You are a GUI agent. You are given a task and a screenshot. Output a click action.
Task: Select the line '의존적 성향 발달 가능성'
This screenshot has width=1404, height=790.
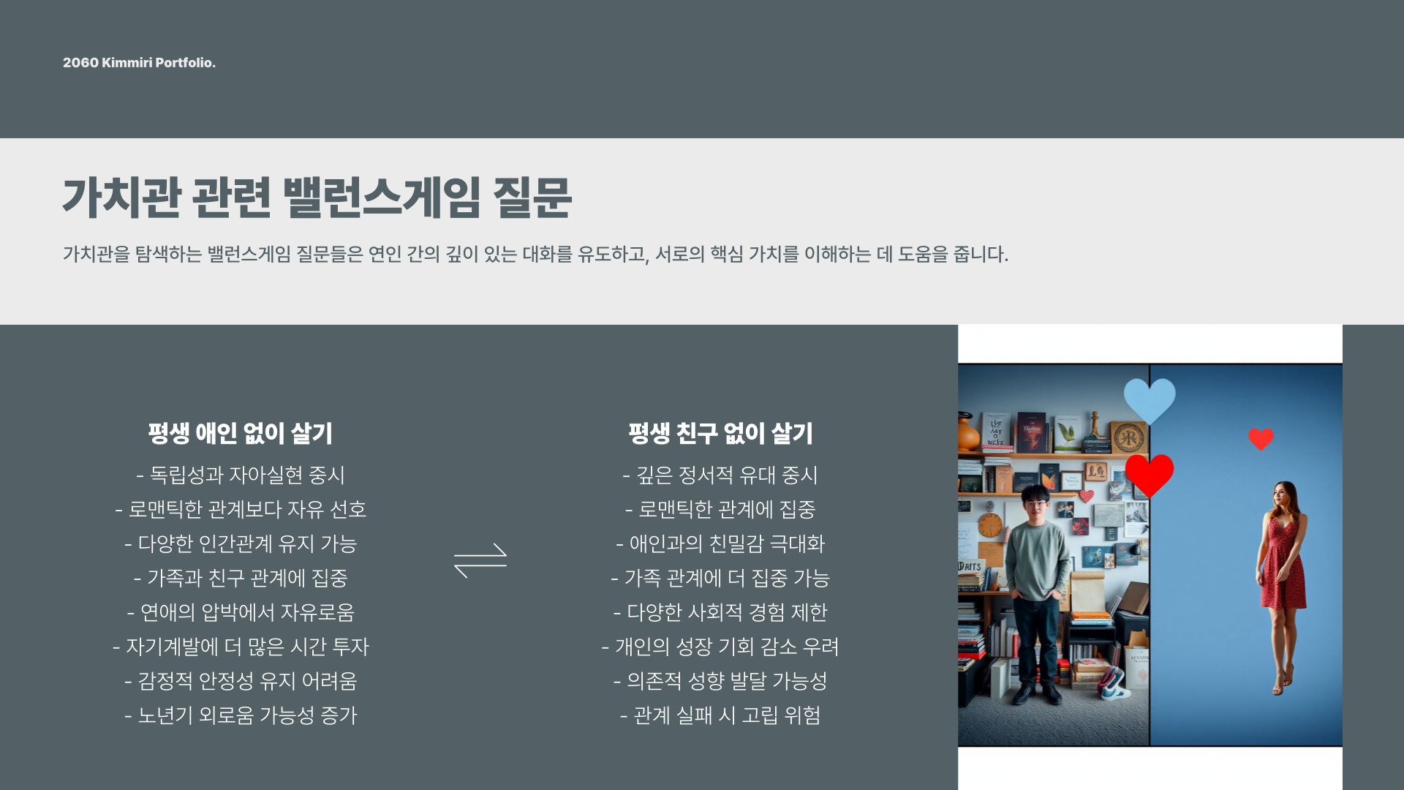coord(720,682)
